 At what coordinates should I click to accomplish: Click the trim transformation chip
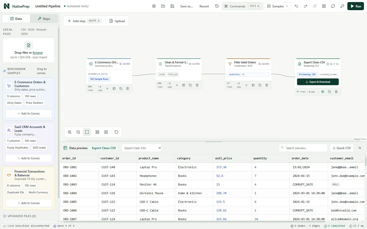(x=162, y=74)
